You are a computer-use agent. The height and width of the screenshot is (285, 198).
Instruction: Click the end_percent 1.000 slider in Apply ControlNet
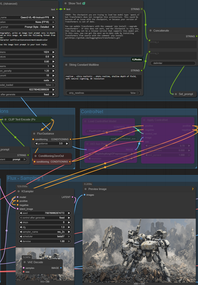click(x=168, y=155)
